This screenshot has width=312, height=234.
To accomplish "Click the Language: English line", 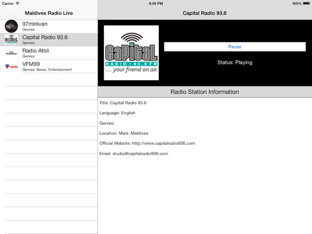I will [x=117, y=113].
